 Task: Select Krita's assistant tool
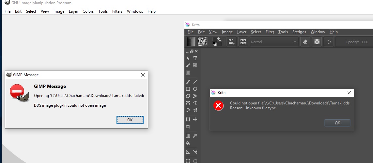188,152
